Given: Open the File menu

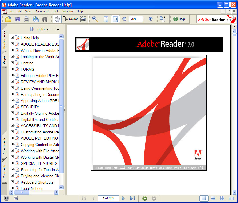Looking at the screenshot, I should click(x=11, y=11).
